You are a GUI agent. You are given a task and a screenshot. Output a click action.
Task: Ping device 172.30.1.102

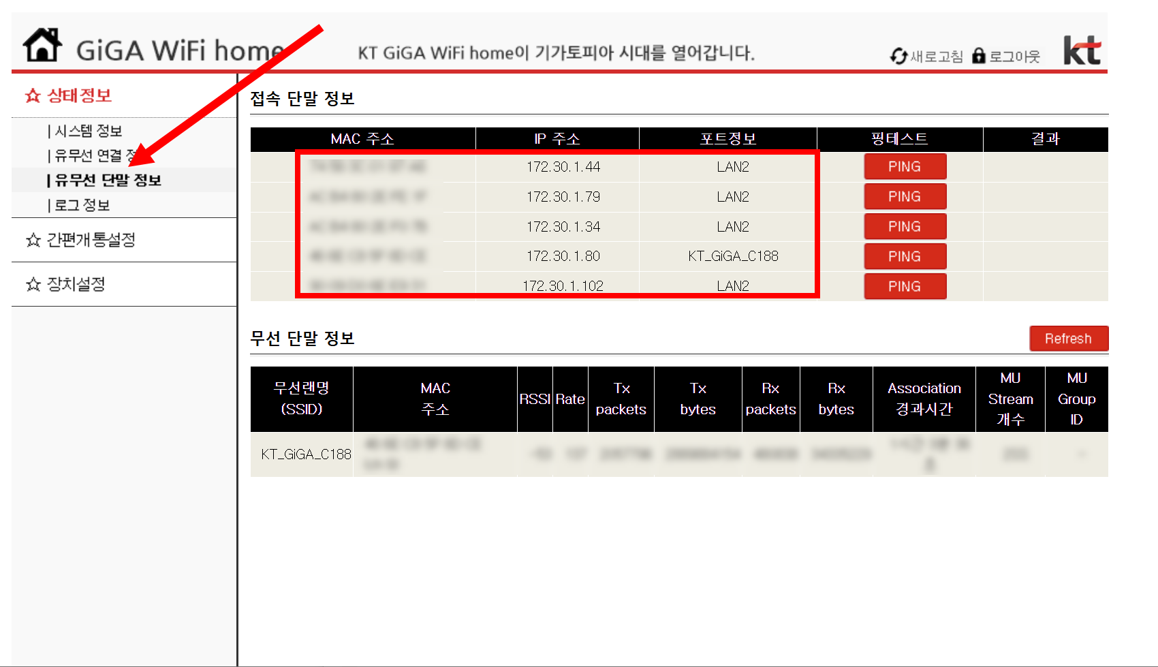905,287
